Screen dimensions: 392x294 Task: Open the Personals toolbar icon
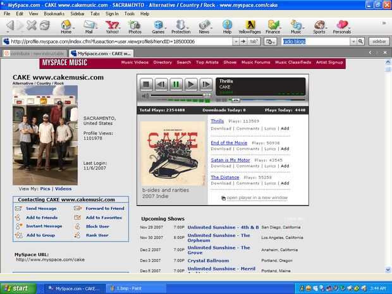click(x=342, y=27)
